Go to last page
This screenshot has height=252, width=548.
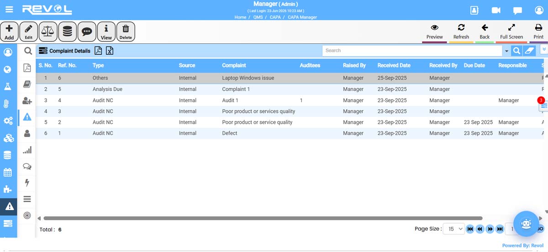[x=500, y=229]
